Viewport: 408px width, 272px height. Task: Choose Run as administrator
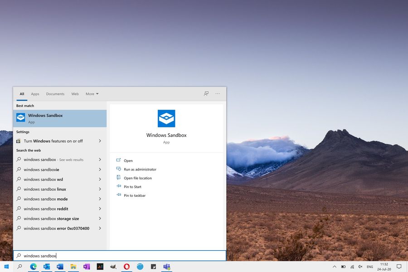coord(140,169)
